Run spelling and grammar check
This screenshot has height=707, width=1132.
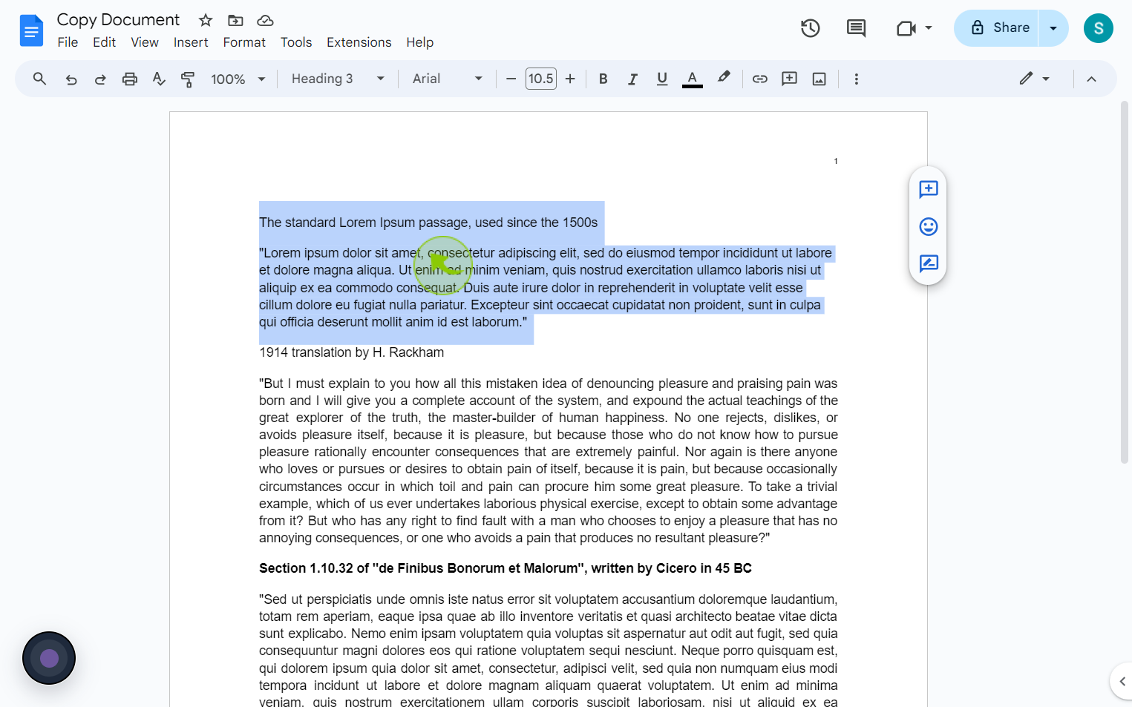coord(159,79)
